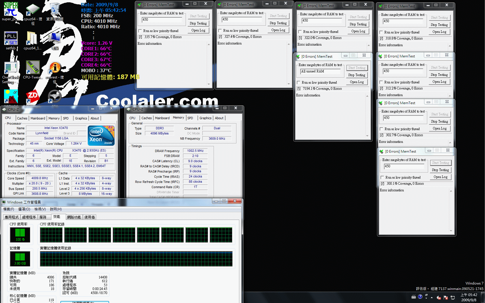The height and width of the screenshot is (303, 485).
Task: Select the Graphics tab in the left CPU-Z window
Action: tap(81, 118)
